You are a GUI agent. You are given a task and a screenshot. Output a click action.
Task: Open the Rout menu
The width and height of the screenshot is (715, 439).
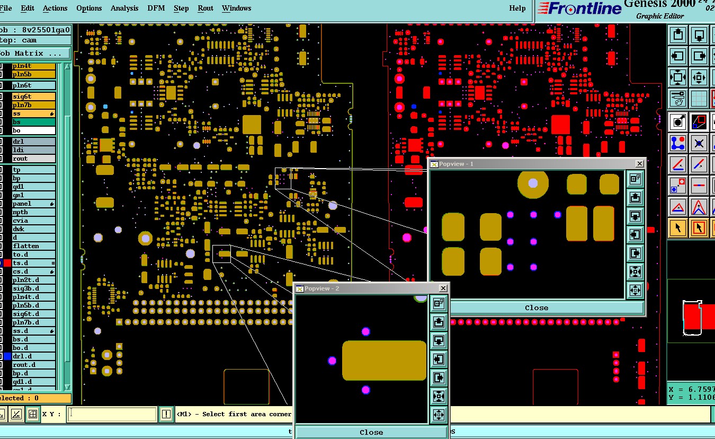pyautogui.click(x=205, y=8)
